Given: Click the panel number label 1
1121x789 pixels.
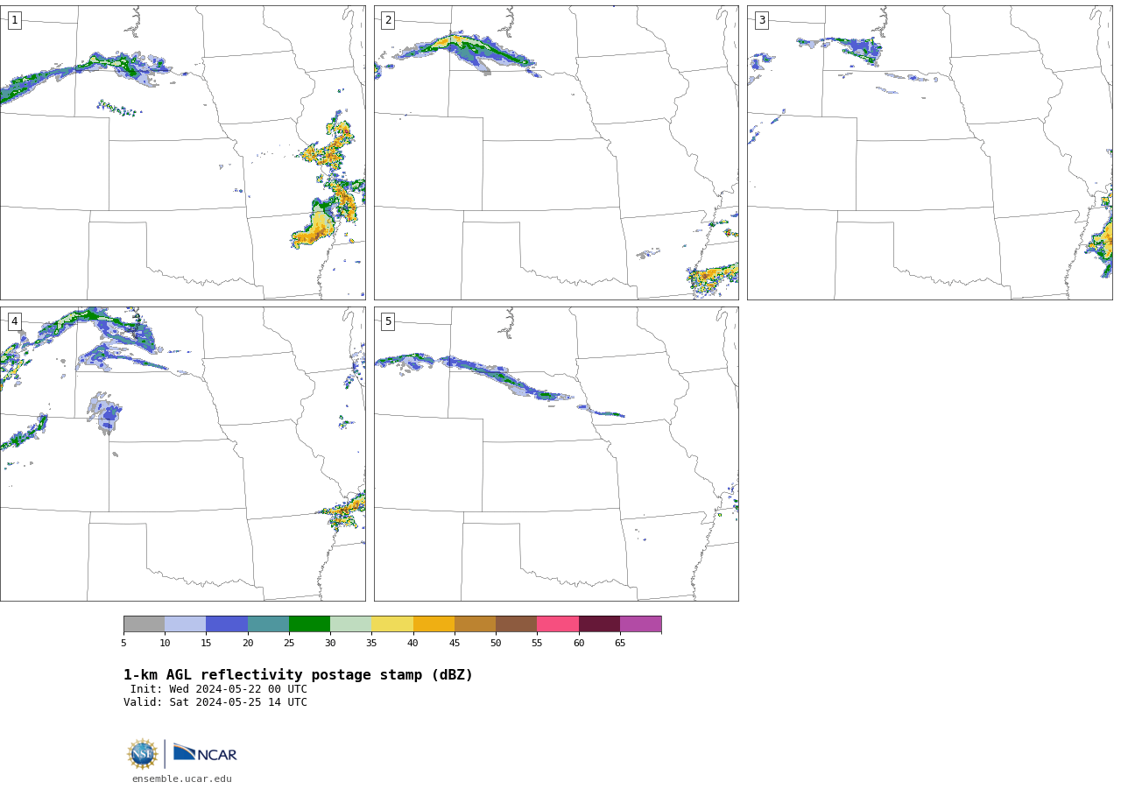Looking at the screenshot, I should 14,20.
